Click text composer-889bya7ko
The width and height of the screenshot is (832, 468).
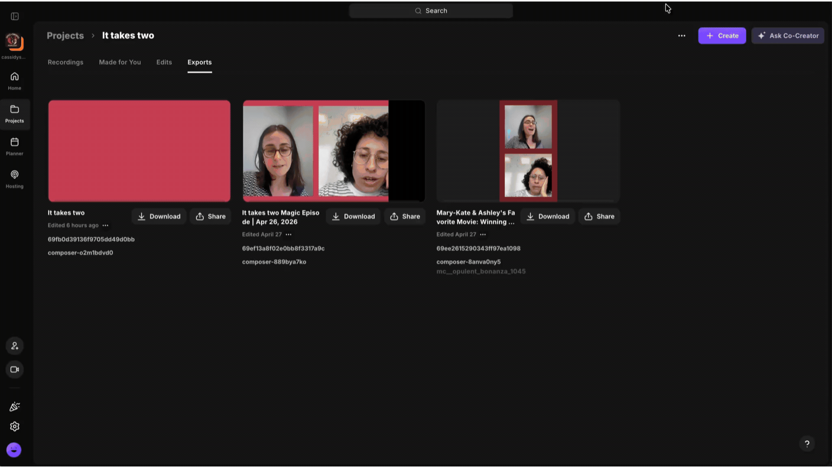pos(274,262)
